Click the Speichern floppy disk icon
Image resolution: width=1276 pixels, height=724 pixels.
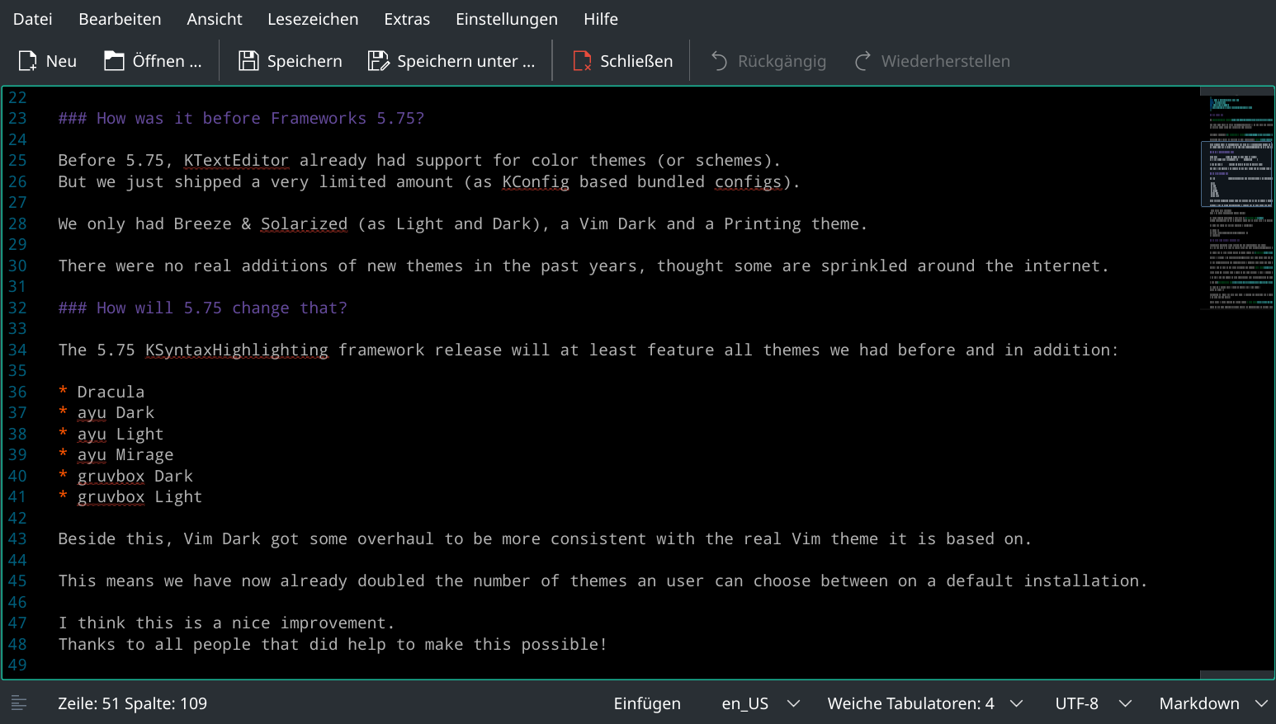[x=248, y=61]
